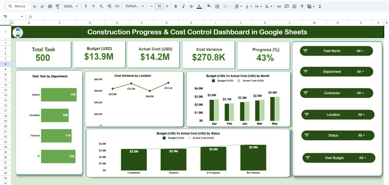Open the zoom percentage dropdown
This screenshot has height=185, width=389.
point(69,6)
